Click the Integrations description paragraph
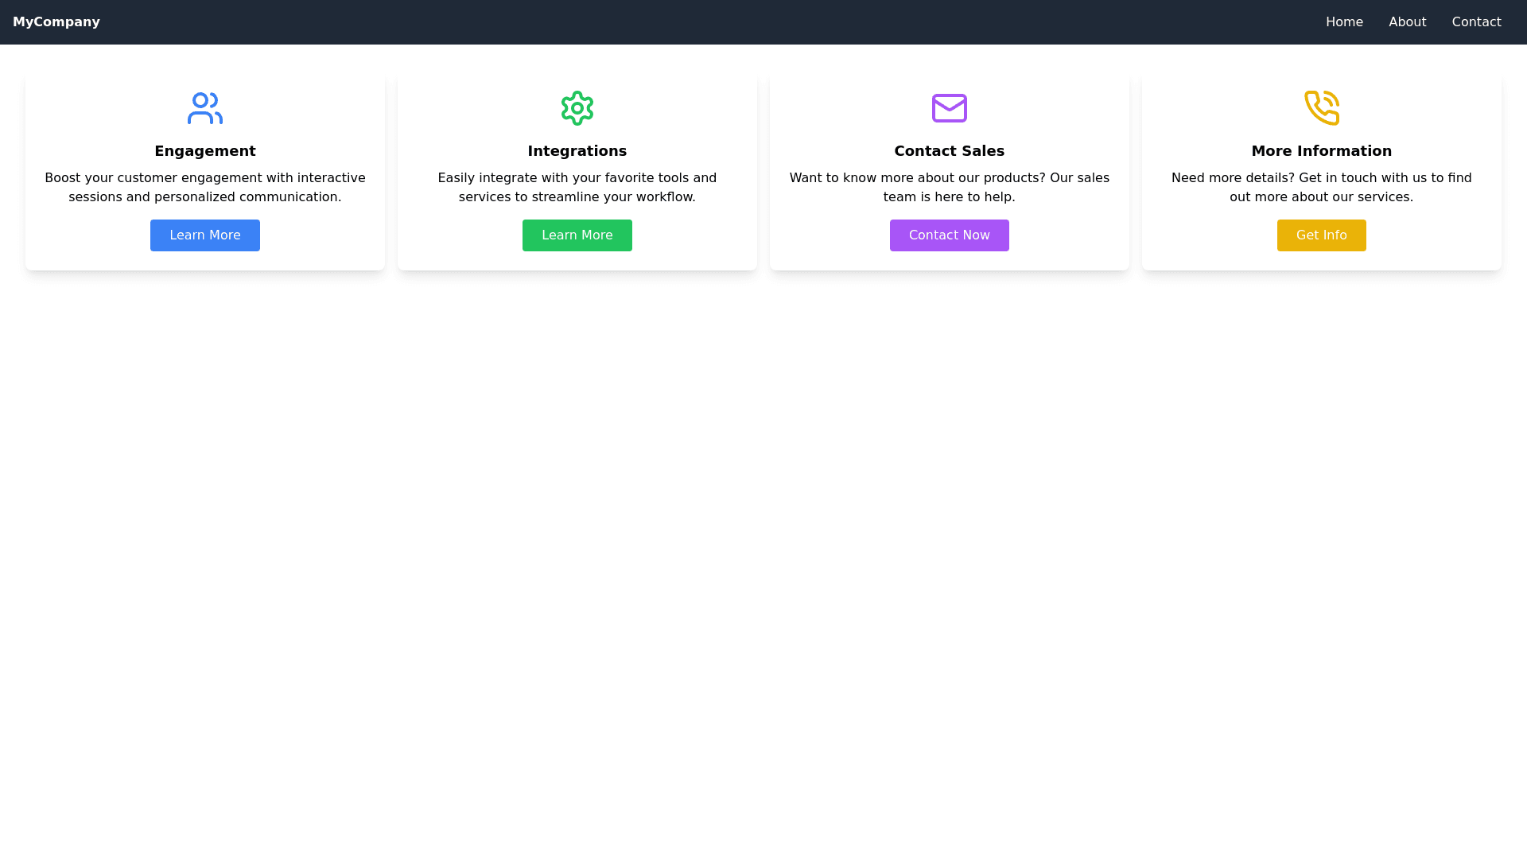The image size is (1527, 859). click(x=577, y=188)
